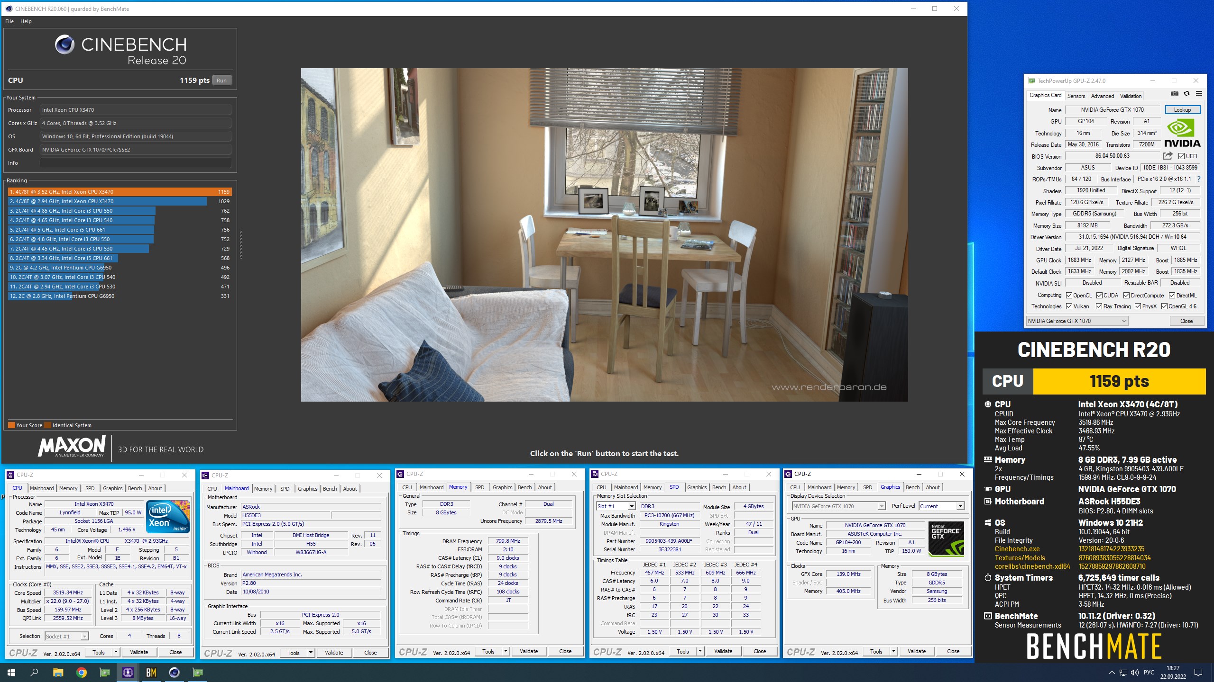
Task: Click the BenchMate System Timers stopwatch icon
Action: coord(988,577)
